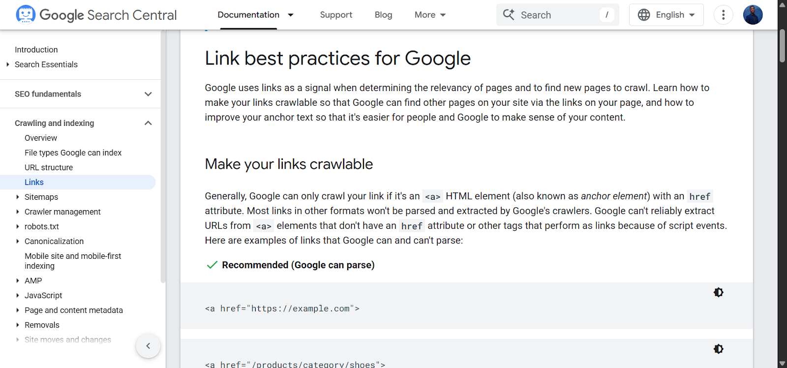Click the 'Link best practices for Google' heading
This screenshot has width=787, height=368.
338,58
